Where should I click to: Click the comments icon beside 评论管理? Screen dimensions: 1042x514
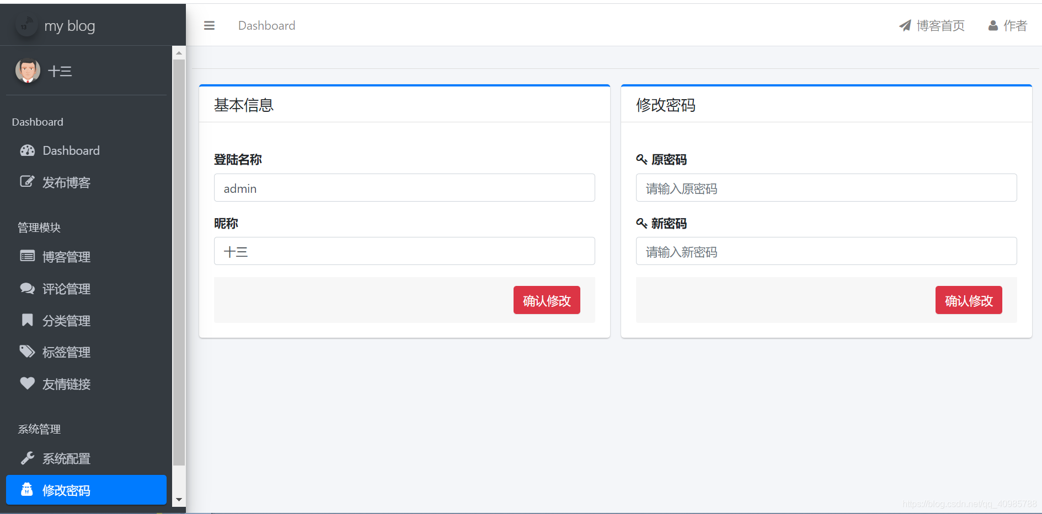27,288
